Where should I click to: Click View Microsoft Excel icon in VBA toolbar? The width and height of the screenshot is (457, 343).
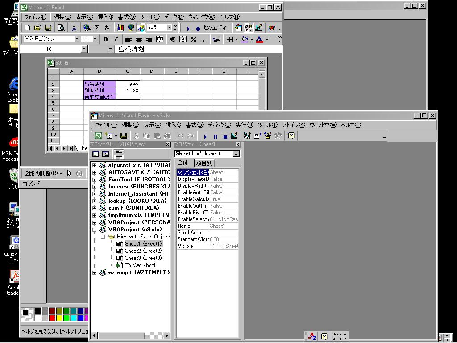98,136
